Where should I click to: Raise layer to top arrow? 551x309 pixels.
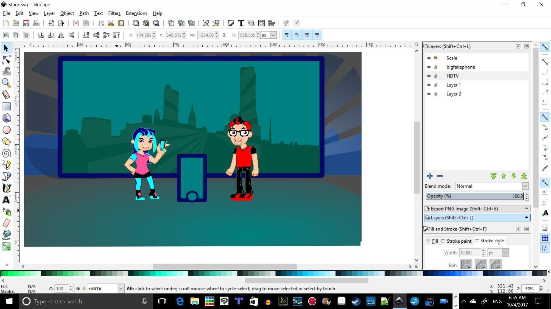493,176
